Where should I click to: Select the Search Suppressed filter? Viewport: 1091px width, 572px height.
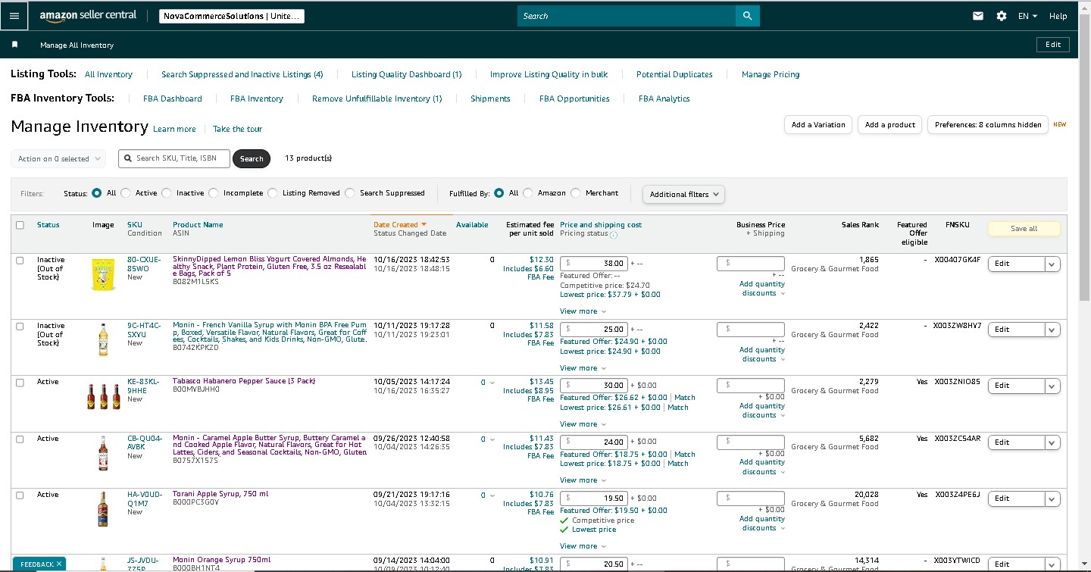350,193
